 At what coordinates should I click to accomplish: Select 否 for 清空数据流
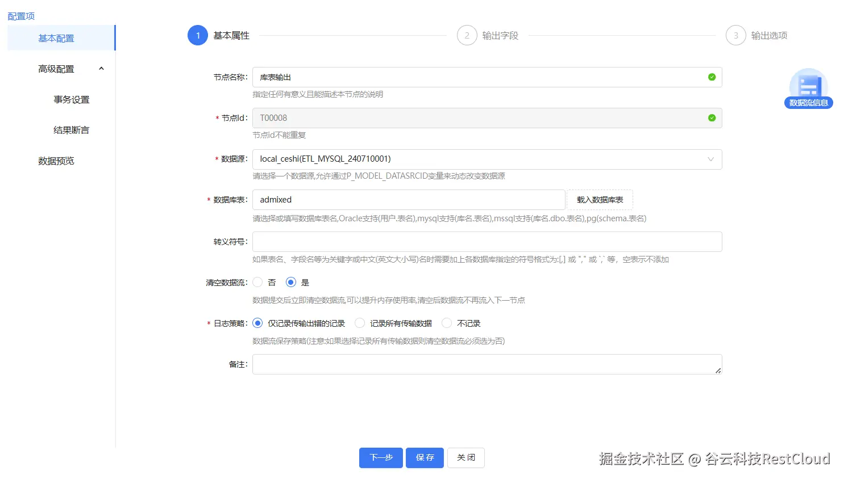coord(257,282)
